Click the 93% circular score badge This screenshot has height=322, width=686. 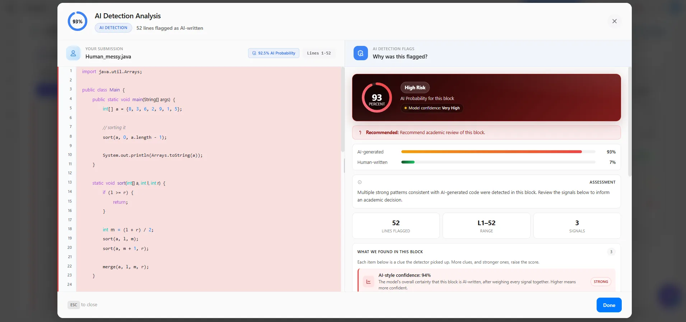tap(78, 21)
